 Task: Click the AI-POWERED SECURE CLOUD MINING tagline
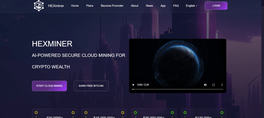(x=79, y=61)
